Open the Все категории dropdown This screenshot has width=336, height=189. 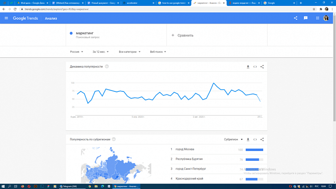(x=129, y=52)
